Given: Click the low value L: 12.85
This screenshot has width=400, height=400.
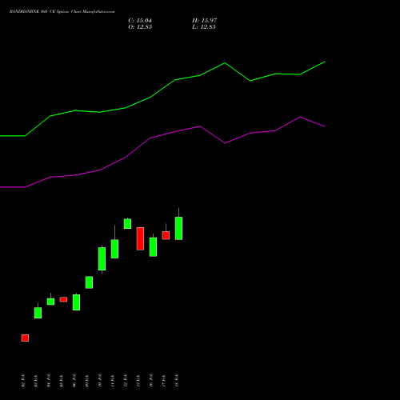Looking at the screenshot, I should click(x=204, y=27).
